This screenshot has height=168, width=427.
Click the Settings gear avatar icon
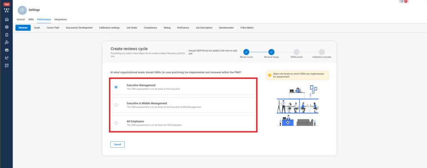tap(23, 10)
